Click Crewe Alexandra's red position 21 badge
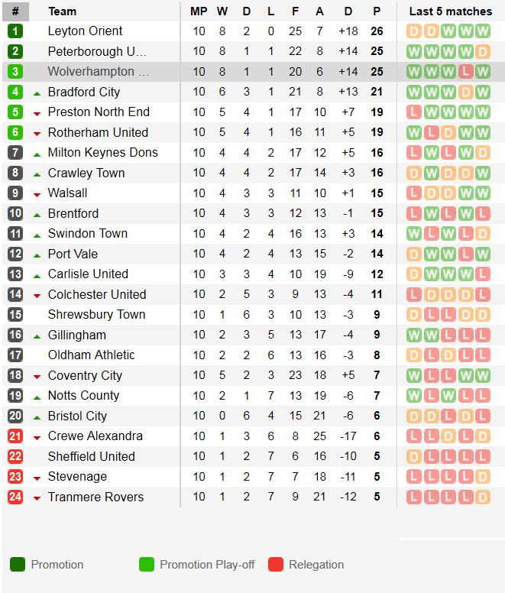 coord(15,436)
